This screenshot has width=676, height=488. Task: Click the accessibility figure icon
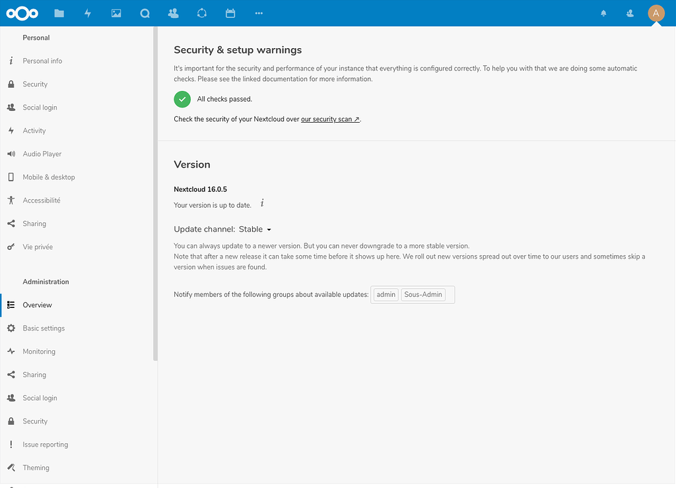(x=11, y=200)
